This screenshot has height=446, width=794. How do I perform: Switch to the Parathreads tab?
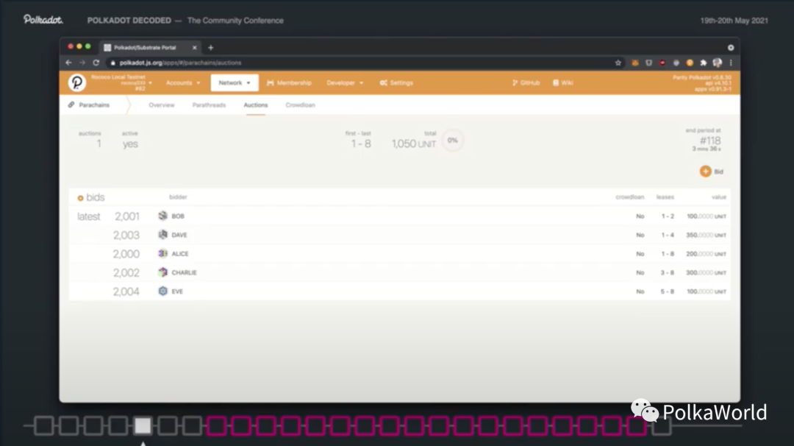click(209, 105)
